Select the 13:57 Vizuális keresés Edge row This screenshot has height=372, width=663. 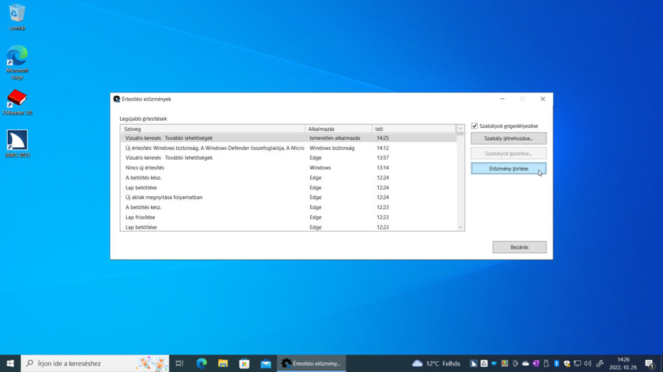[288, 158]
